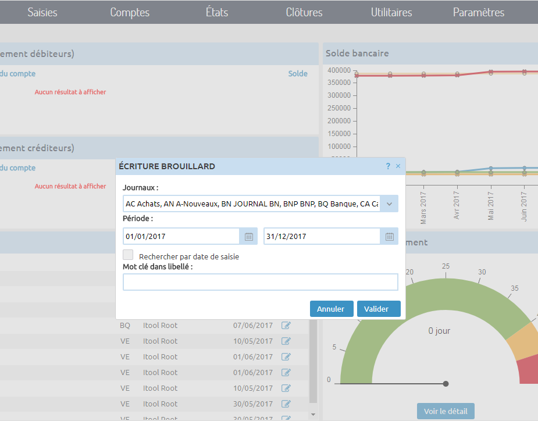This screenshot has height=421, width=538.
Task: Click Mai 2017 data point on red line
Action: coord(491,72)
